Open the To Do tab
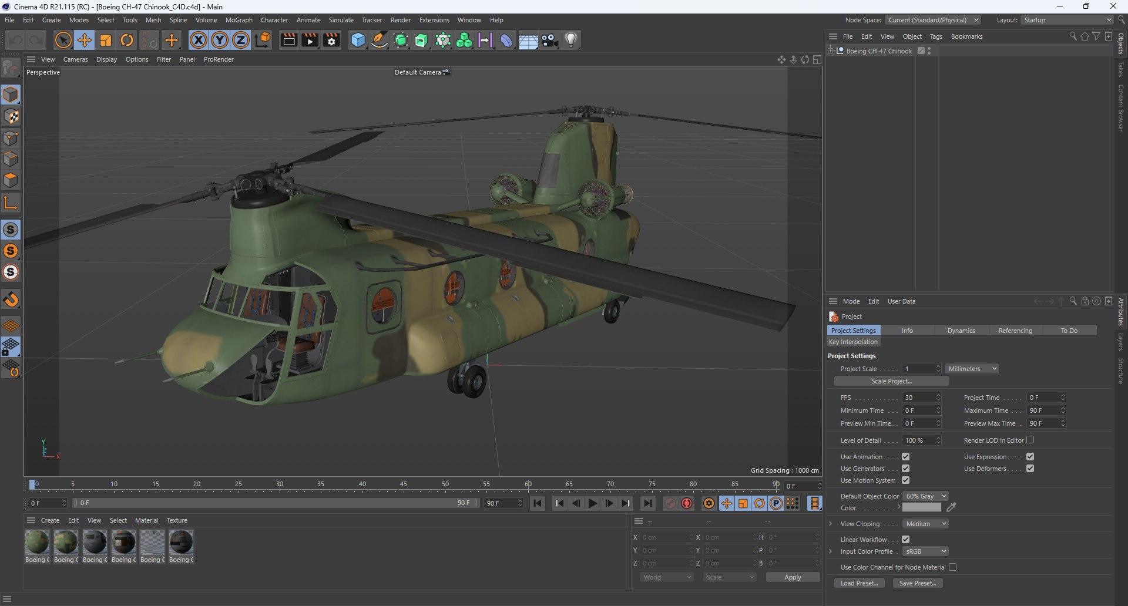The width and height of the screenshot is (1128, 606). click(x=1069, y=331)
